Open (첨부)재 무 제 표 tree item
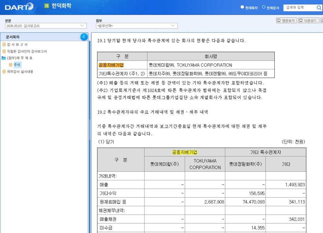 [x=20, y=58]
